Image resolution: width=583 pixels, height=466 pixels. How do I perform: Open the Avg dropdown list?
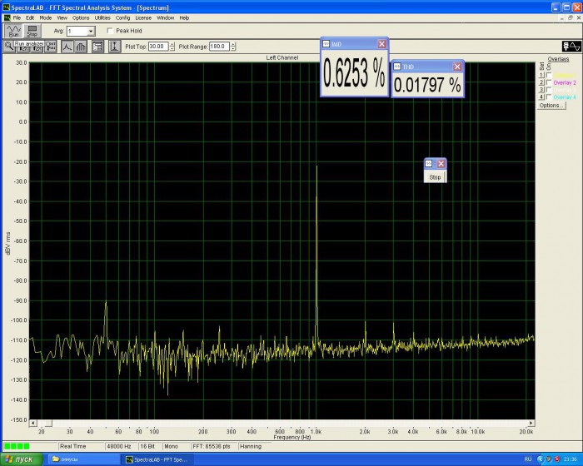[91, 32]
